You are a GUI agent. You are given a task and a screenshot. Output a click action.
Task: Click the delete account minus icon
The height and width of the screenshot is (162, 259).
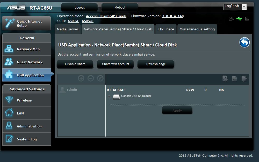[90, 78]
